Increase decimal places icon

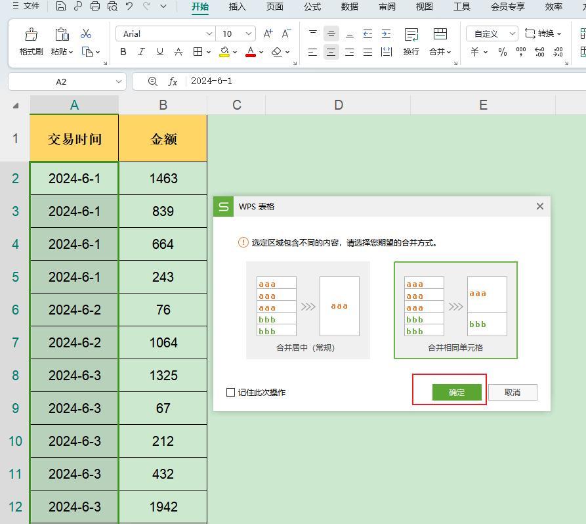pyautogui.click(x=539, y=52)
